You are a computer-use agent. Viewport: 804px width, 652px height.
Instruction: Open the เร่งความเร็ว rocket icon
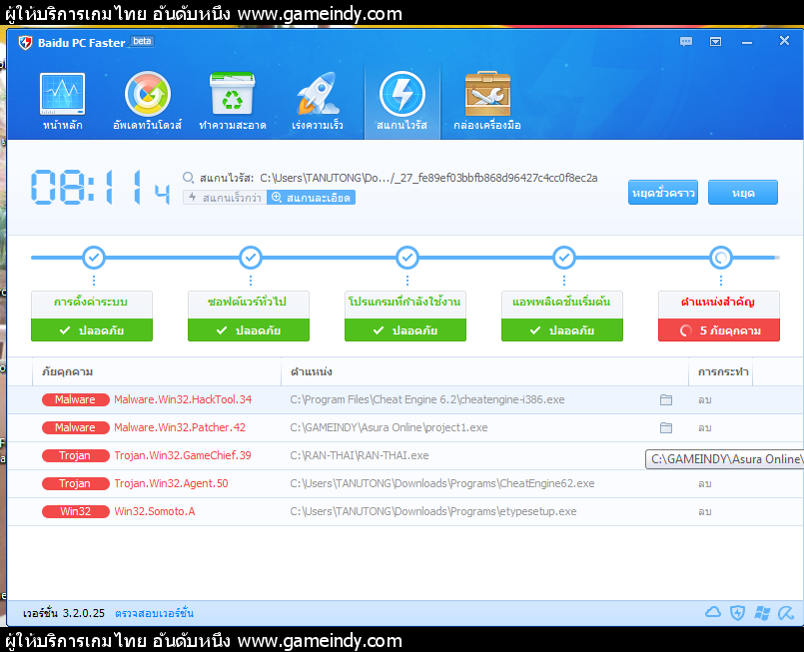318,93
